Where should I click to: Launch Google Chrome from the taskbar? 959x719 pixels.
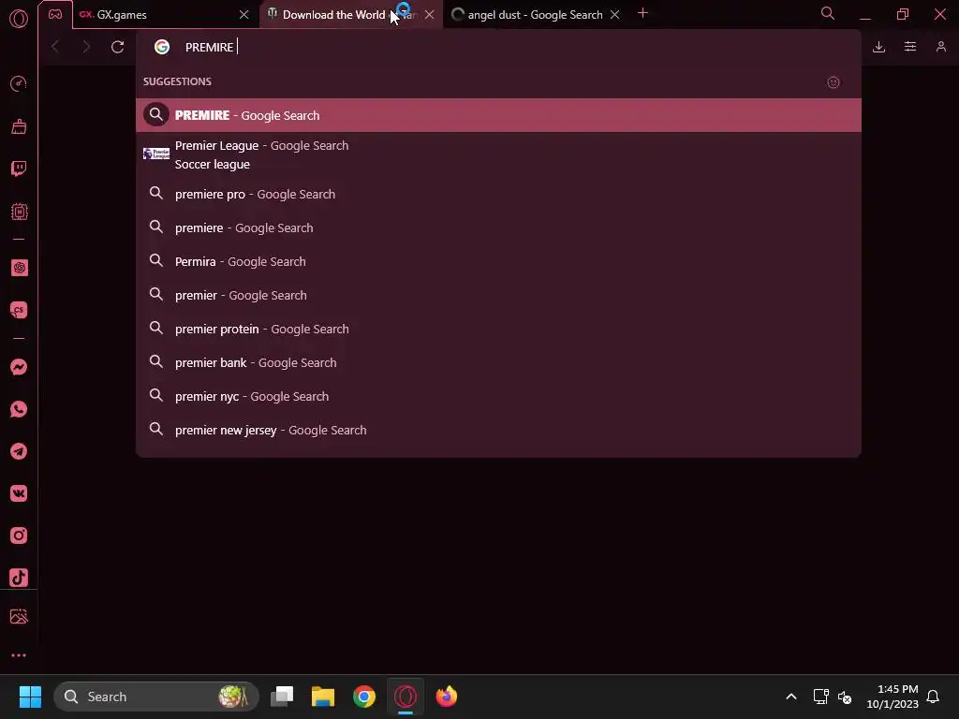[364, 697]
